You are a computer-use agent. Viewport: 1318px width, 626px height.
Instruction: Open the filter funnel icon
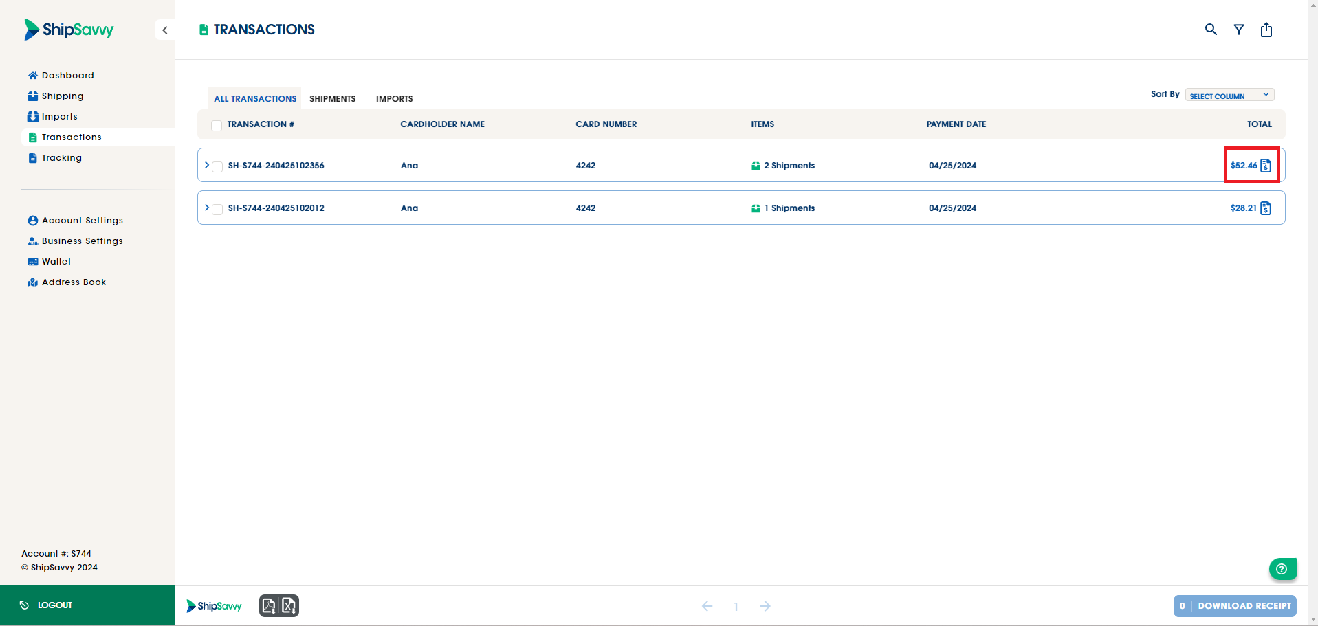1238,30
